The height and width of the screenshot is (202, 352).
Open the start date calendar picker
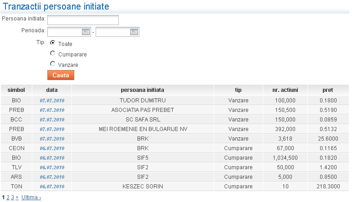86,32
